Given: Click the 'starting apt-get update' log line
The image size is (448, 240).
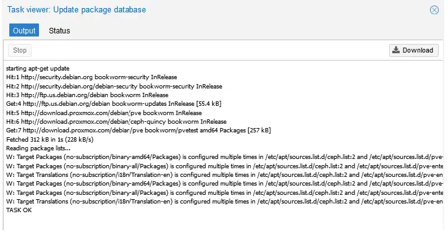Looking at the screenshot, I should click(38, 69).
